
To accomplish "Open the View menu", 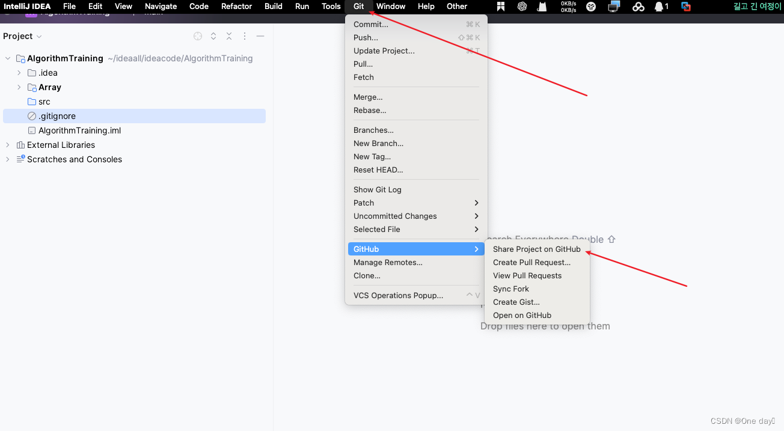I will click(x=123, y=6).
